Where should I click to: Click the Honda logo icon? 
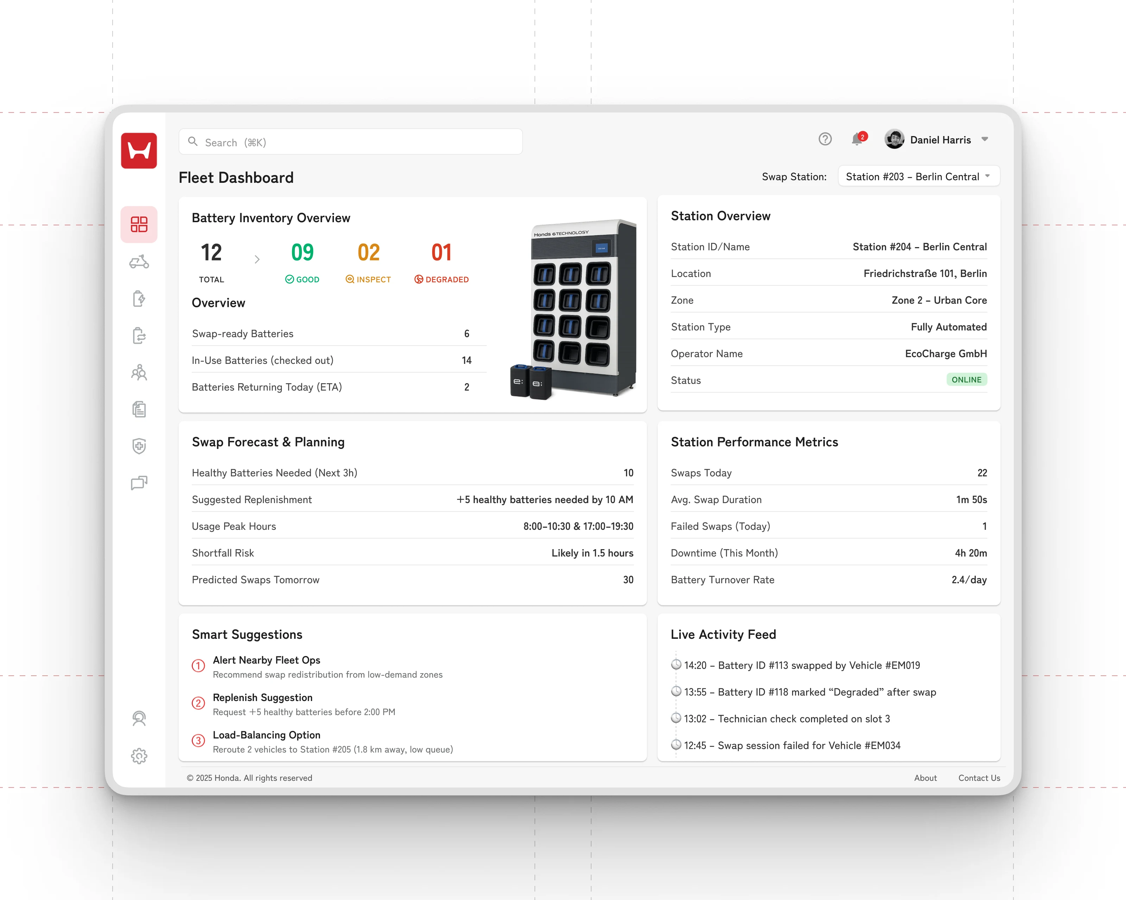pos(139,151)
